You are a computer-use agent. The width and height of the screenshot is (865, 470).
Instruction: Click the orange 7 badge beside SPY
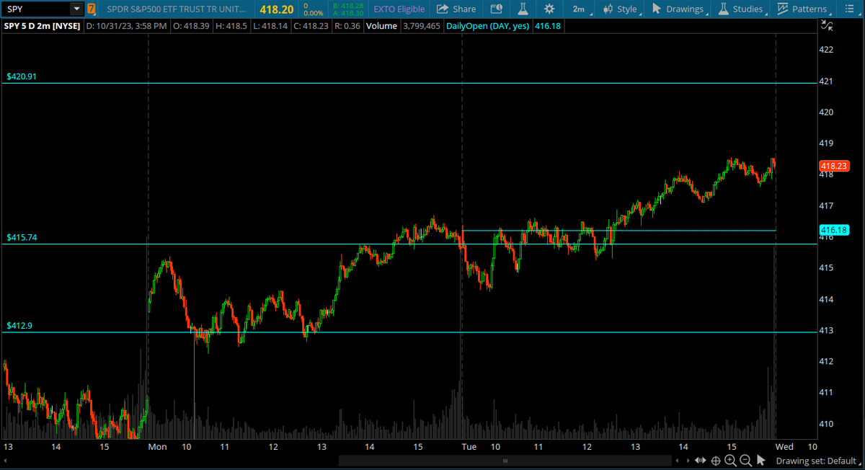91,9
